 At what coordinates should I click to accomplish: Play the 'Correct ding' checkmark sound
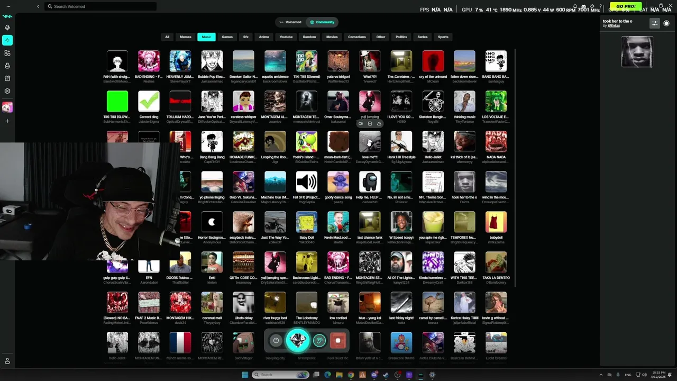coord(149,102)
